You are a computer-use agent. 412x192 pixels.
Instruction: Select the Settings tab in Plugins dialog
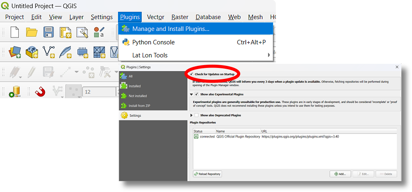(x=153, y=116)
